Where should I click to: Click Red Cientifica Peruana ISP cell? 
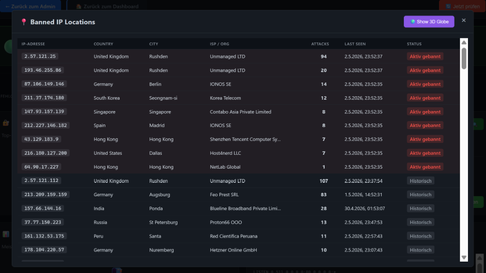(234, 236)
